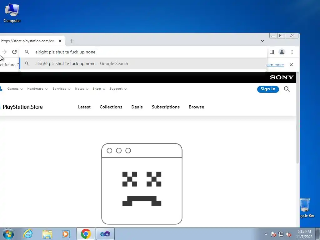Switch to the Subscriptions tab
This screenshot has width=320, height=240.
pyautogui.click(x=166, y=107)
